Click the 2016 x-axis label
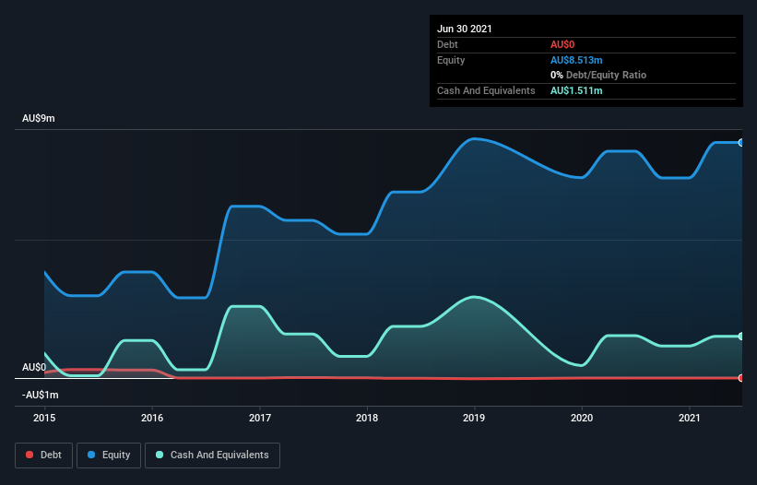This screenshot has width=757, height=485. 152,418
